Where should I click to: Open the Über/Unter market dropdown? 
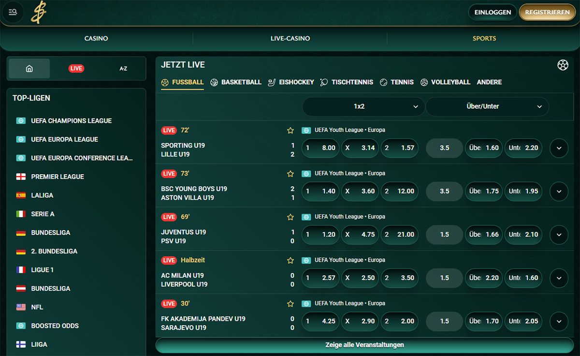tap(487, 106)
